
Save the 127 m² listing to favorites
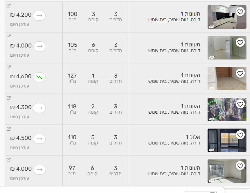[240, 74]
